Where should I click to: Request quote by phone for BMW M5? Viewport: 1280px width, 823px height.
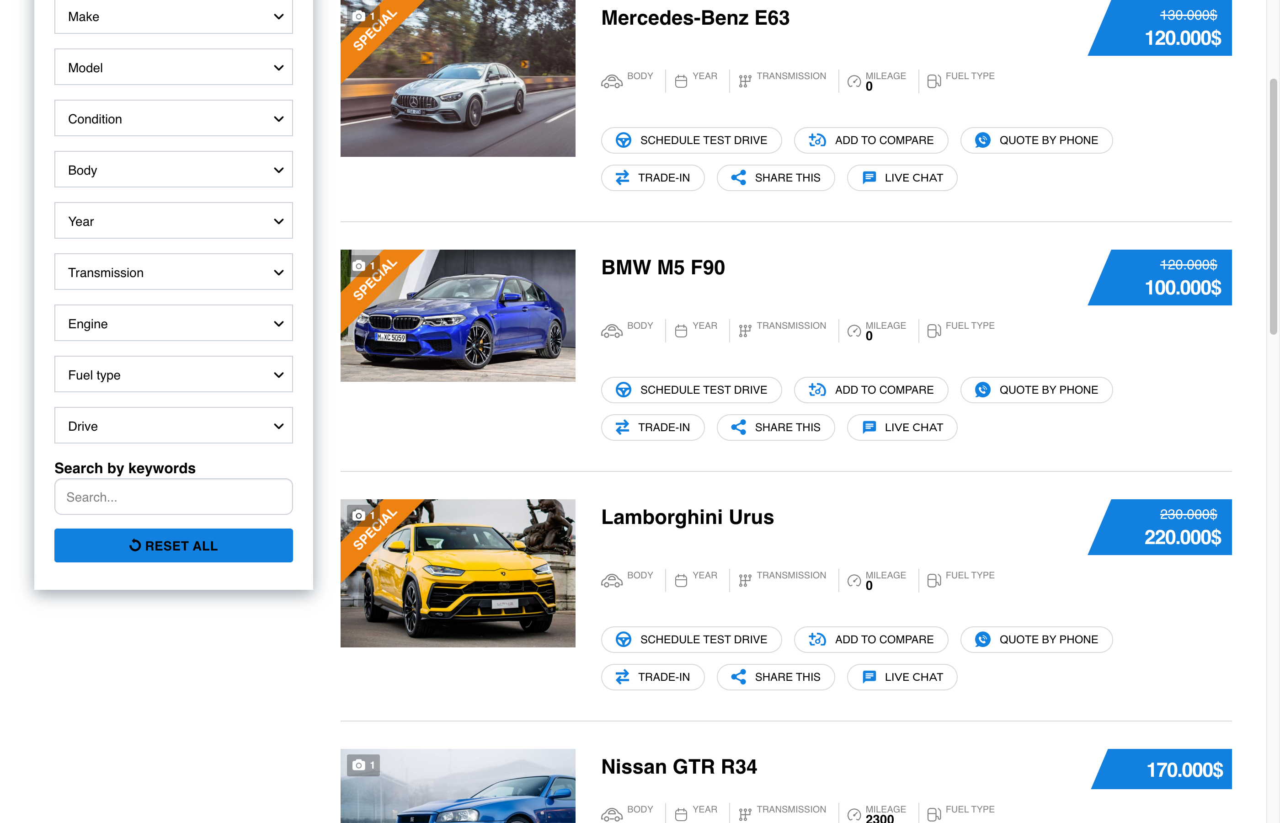point(1036,390)
